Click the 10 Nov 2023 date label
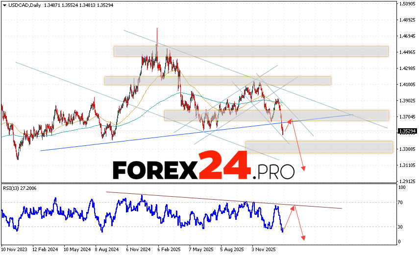The width and height of the screenshot is (419, 255). 14,249
